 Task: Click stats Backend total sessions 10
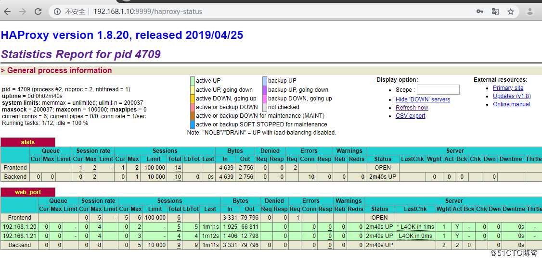178,177
